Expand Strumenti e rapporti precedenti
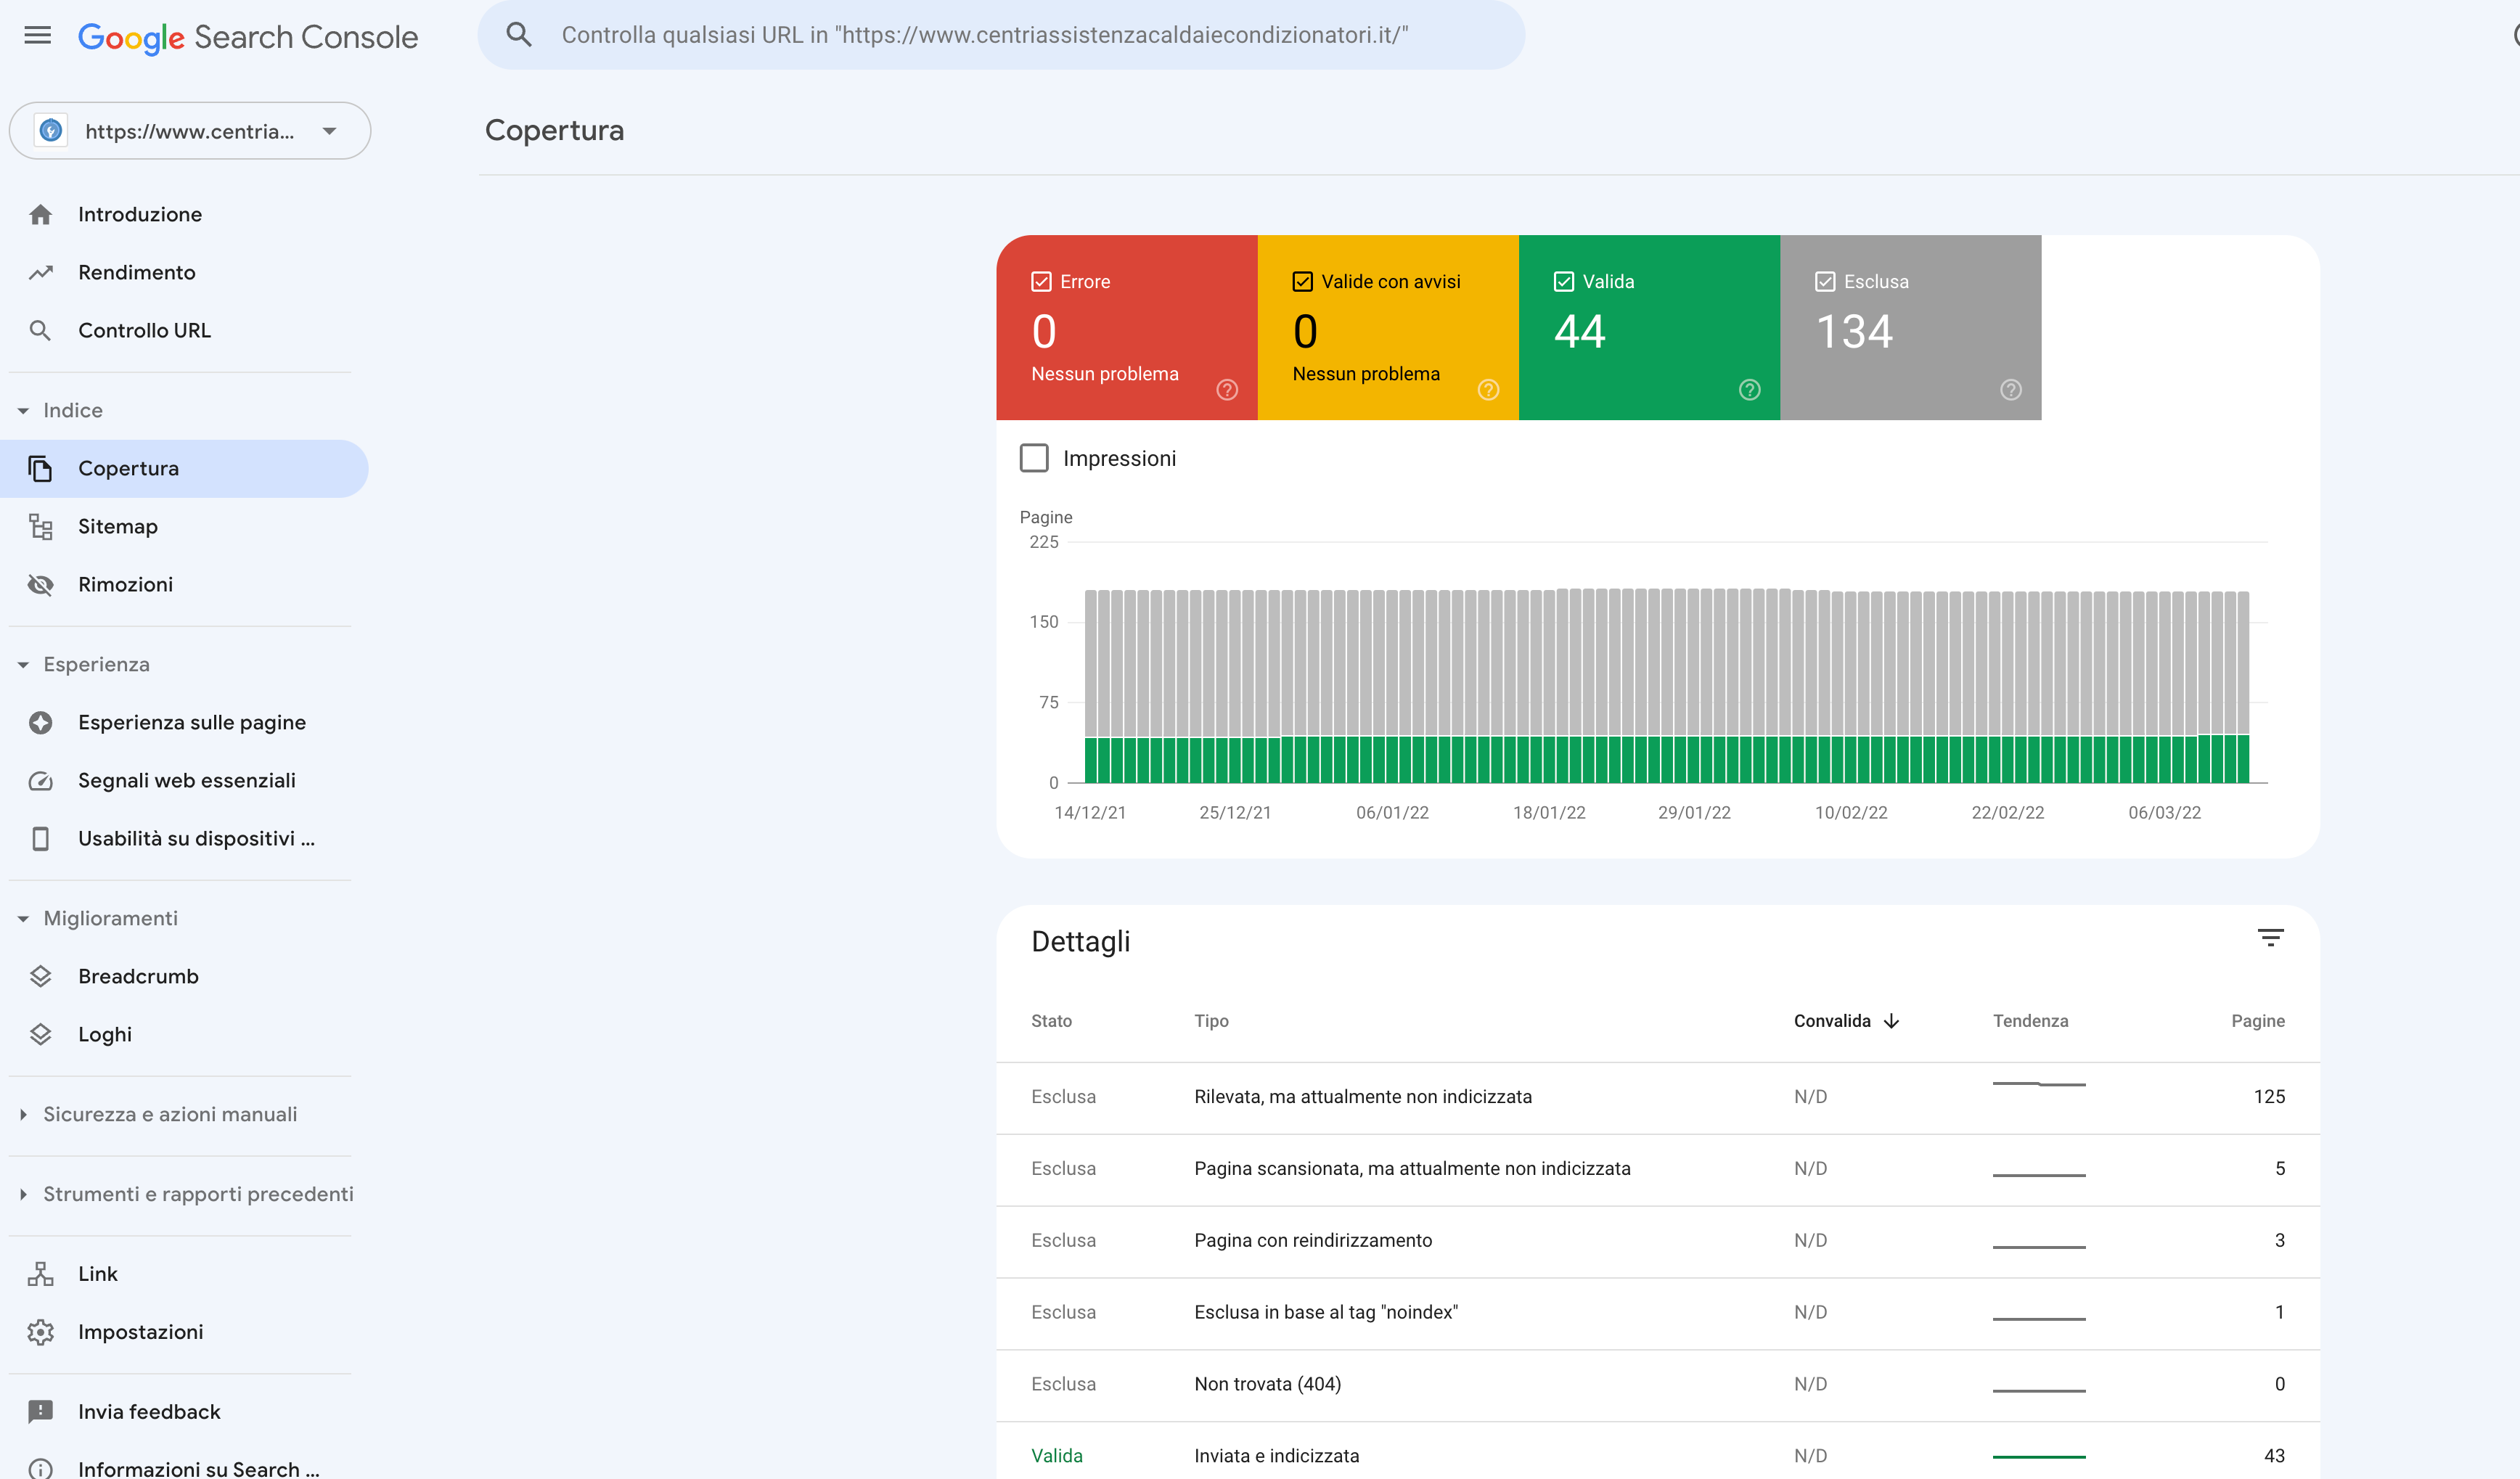 click(x=23, y=1194)
